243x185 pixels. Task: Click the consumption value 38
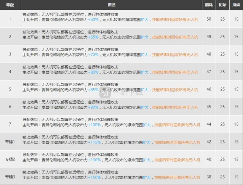(x=208, y=177)
